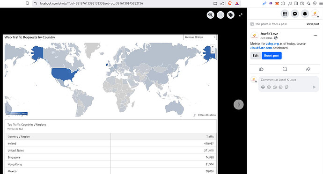Go to the next photo arrow

click(x=239, y=105)
